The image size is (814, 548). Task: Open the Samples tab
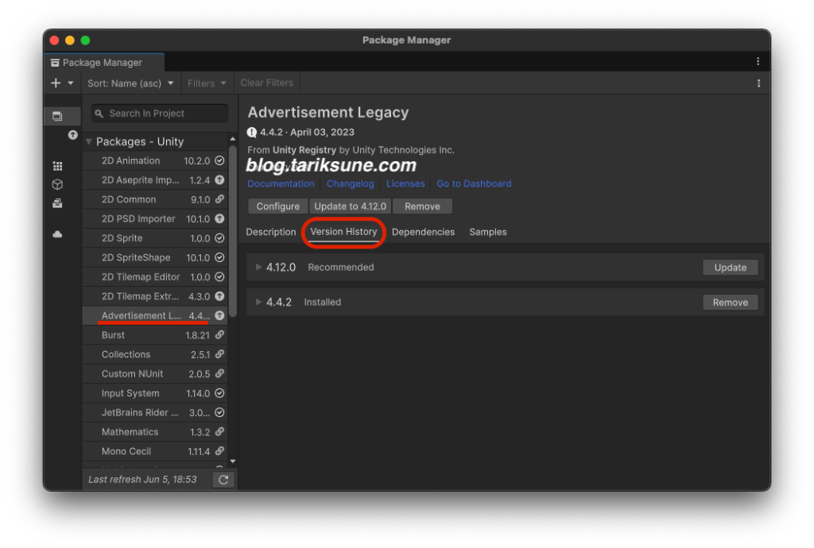click(487, 232)
